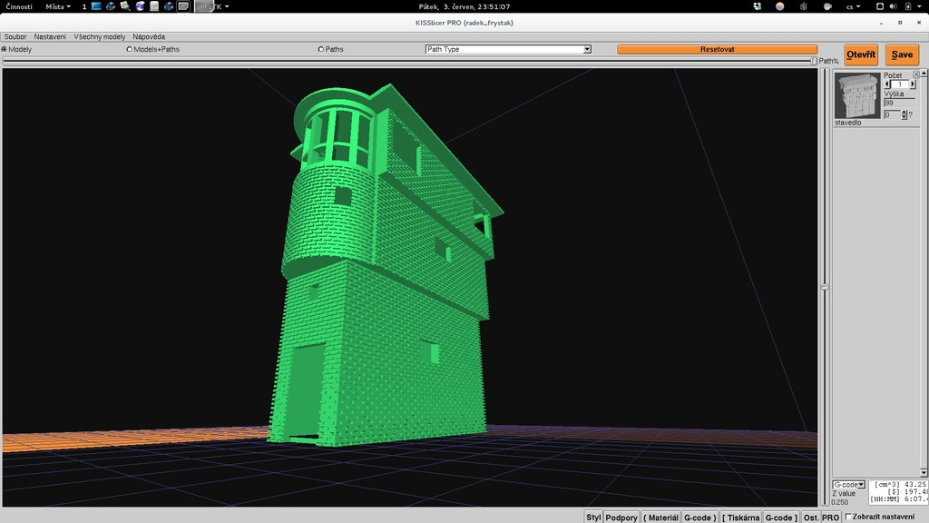Click the orange Resetovat button
The width and height of the screenshot is (929, 523).
(x=717, y=49)
